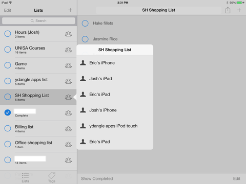Open sharing people icon for the 14 items list
The width and height of the screenshot is (246, 184).
68,160
